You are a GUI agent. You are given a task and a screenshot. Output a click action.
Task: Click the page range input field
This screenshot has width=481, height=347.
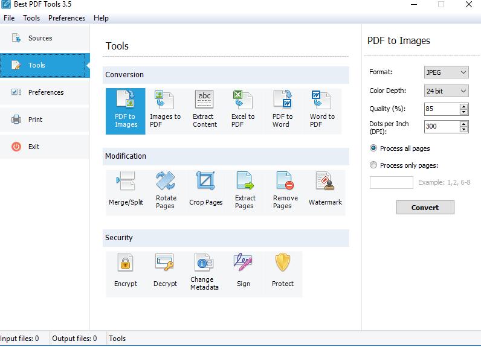[x=392, y=182]
